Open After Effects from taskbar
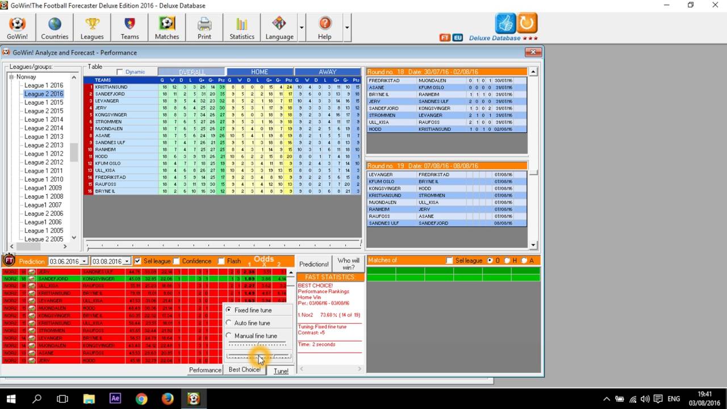 pyautogui.click(x=115, y=399)
